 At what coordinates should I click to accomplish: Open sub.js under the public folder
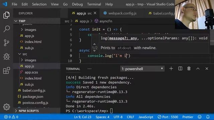[29, 48]
